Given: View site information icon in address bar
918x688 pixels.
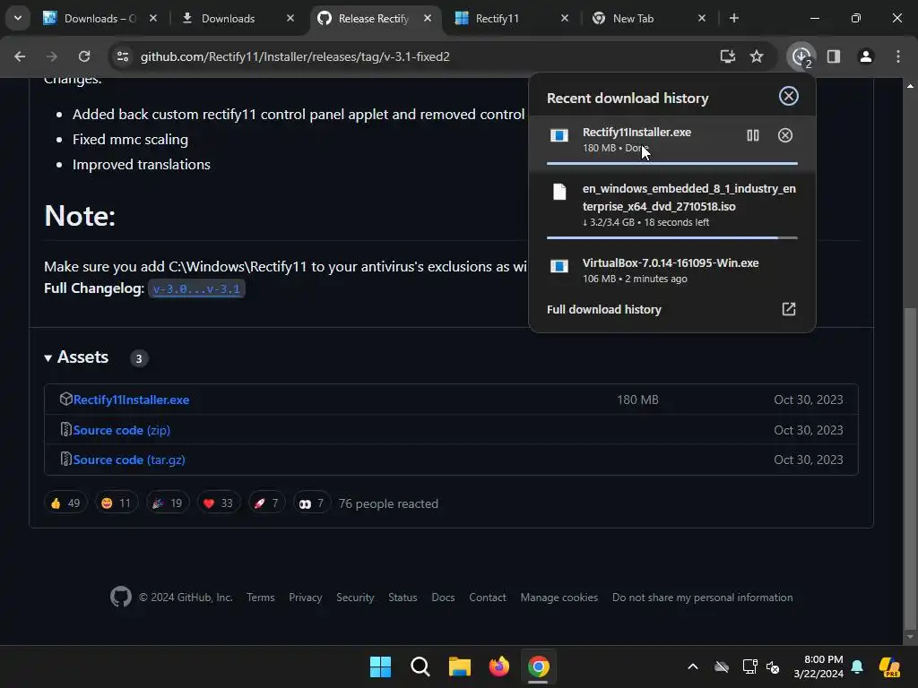Looking at the screenshot, I should tap(123, 56).
